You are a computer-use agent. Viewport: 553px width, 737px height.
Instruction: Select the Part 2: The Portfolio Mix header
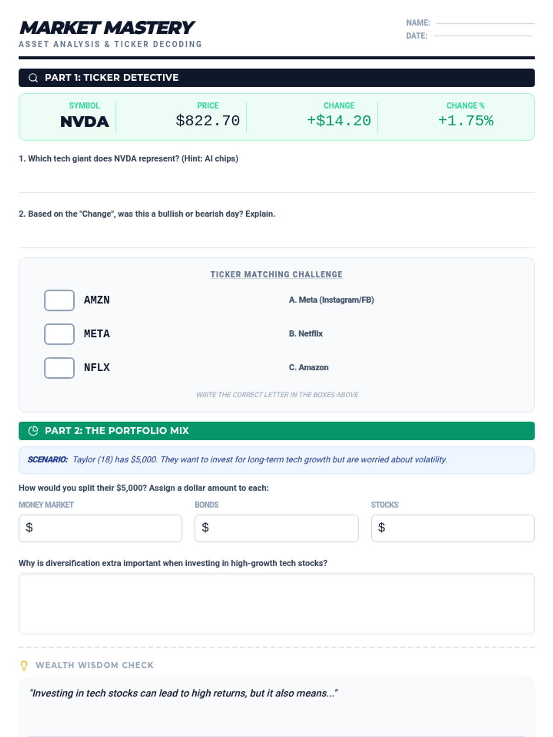pos(117,431)
